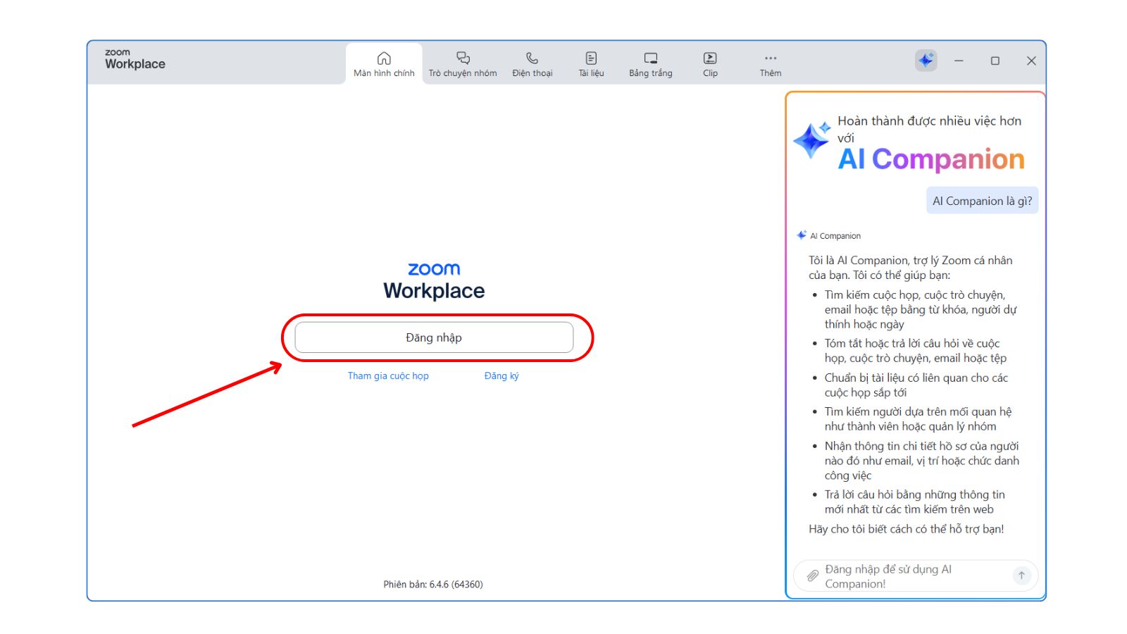Close the Zoom Workplace window
This screenshot has height=634, width=1127.
tap(1031, 61)
